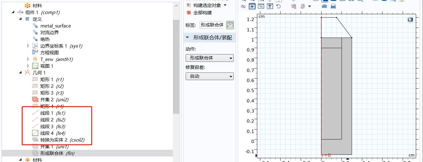Viewport: 423px width, 162px height.
Task: Expand the 边界坐标系 1 (sys1) node
Action: pos(28,46)
